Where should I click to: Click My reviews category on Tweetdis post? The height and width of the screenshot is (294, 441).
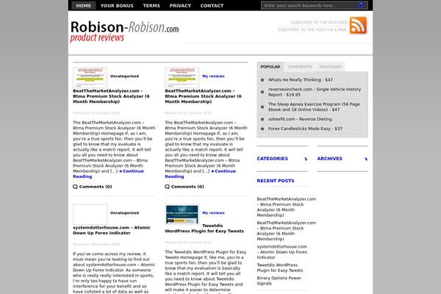[x=213, y=213]
